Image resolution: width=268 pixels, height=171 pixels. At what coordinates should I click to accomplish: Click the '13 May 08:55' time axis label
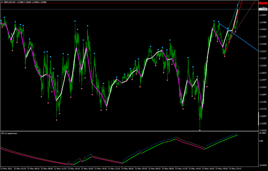tap(168, 169)
